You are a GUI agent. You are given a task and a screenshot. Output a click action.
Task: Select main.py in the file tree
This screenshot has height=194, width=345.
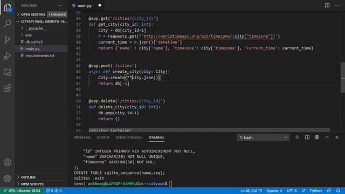(x=42, y=48)
